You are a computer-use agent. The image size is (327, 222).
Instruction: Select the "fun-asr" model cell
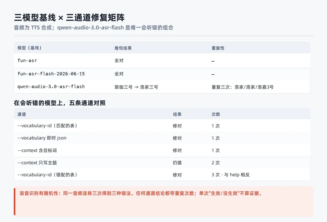(x=27, y=61)
